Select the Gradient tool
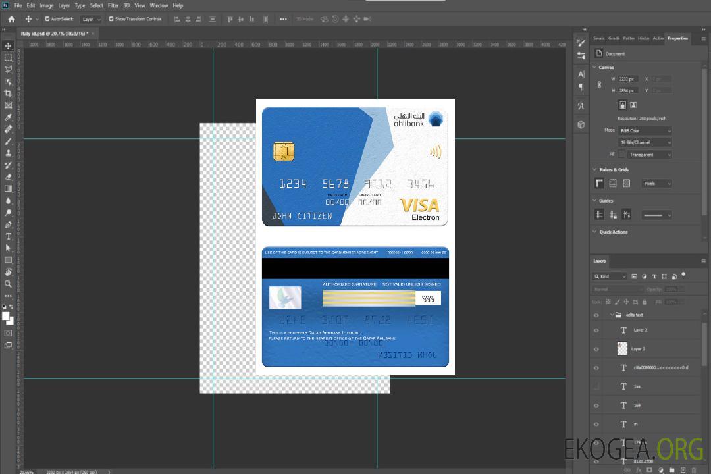Viewport: 711px width, 474px height. [8, 189]
